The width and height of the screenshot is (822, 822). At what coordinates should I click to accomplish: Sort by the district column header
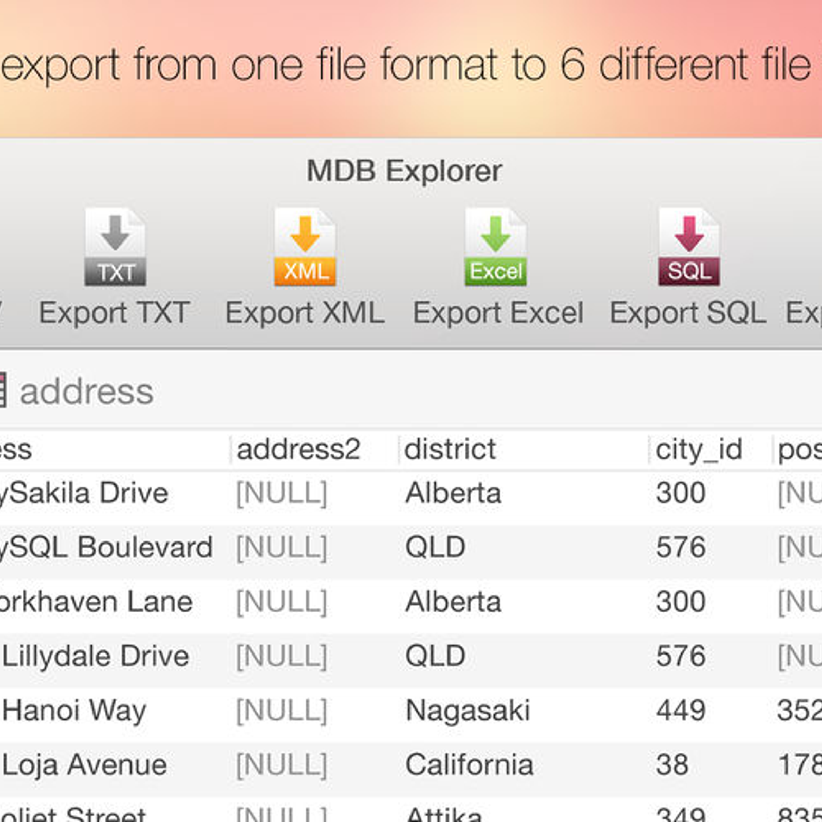click(450, 450)
